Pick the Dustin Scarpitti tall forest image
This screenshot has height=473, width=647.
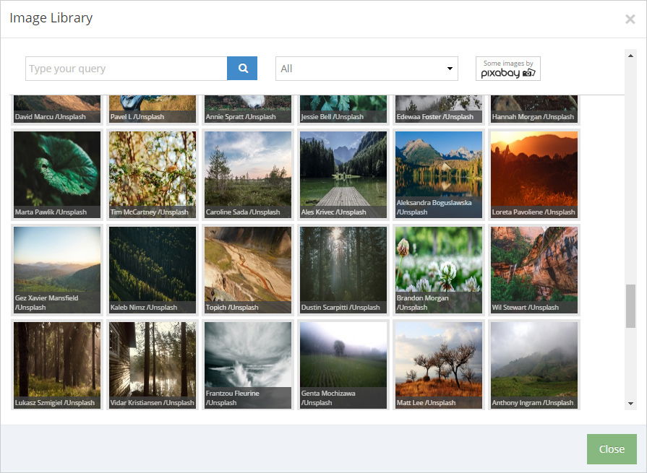[x=343, y=270]
